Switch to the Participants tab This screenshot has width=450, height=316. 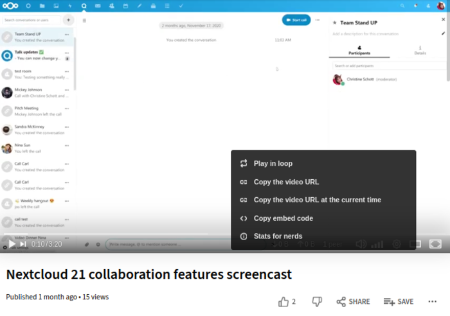tap(359, 51)
